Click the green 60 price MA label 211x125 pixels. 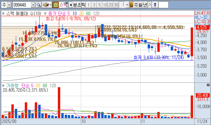[x=88, y=13]
